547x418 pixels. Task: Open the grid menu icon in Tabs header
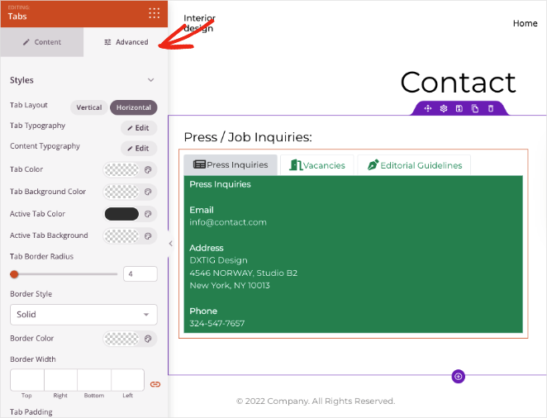154,13
